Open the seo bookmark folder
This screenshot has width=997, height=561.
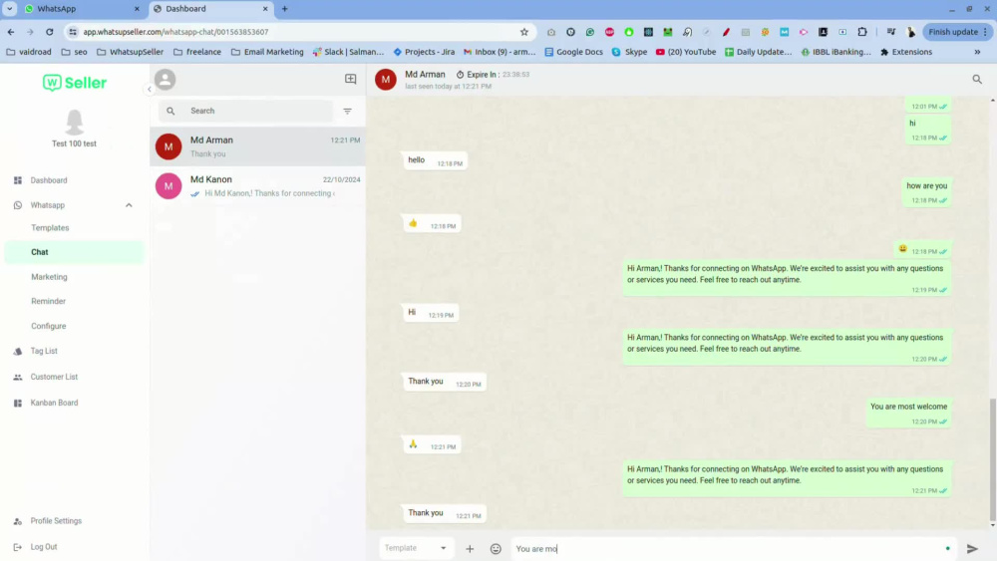tap(74, 52)
